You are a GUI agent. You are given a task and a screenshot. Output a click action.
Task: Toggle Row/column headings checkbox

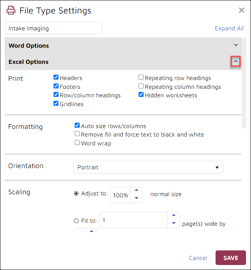pos(56,95)
